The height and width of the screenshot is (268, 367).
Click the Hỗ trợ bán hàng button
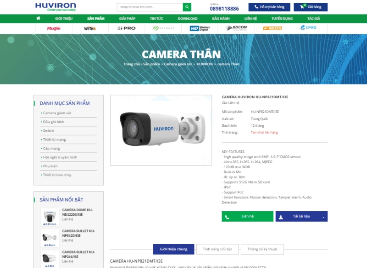coord(269,7)
